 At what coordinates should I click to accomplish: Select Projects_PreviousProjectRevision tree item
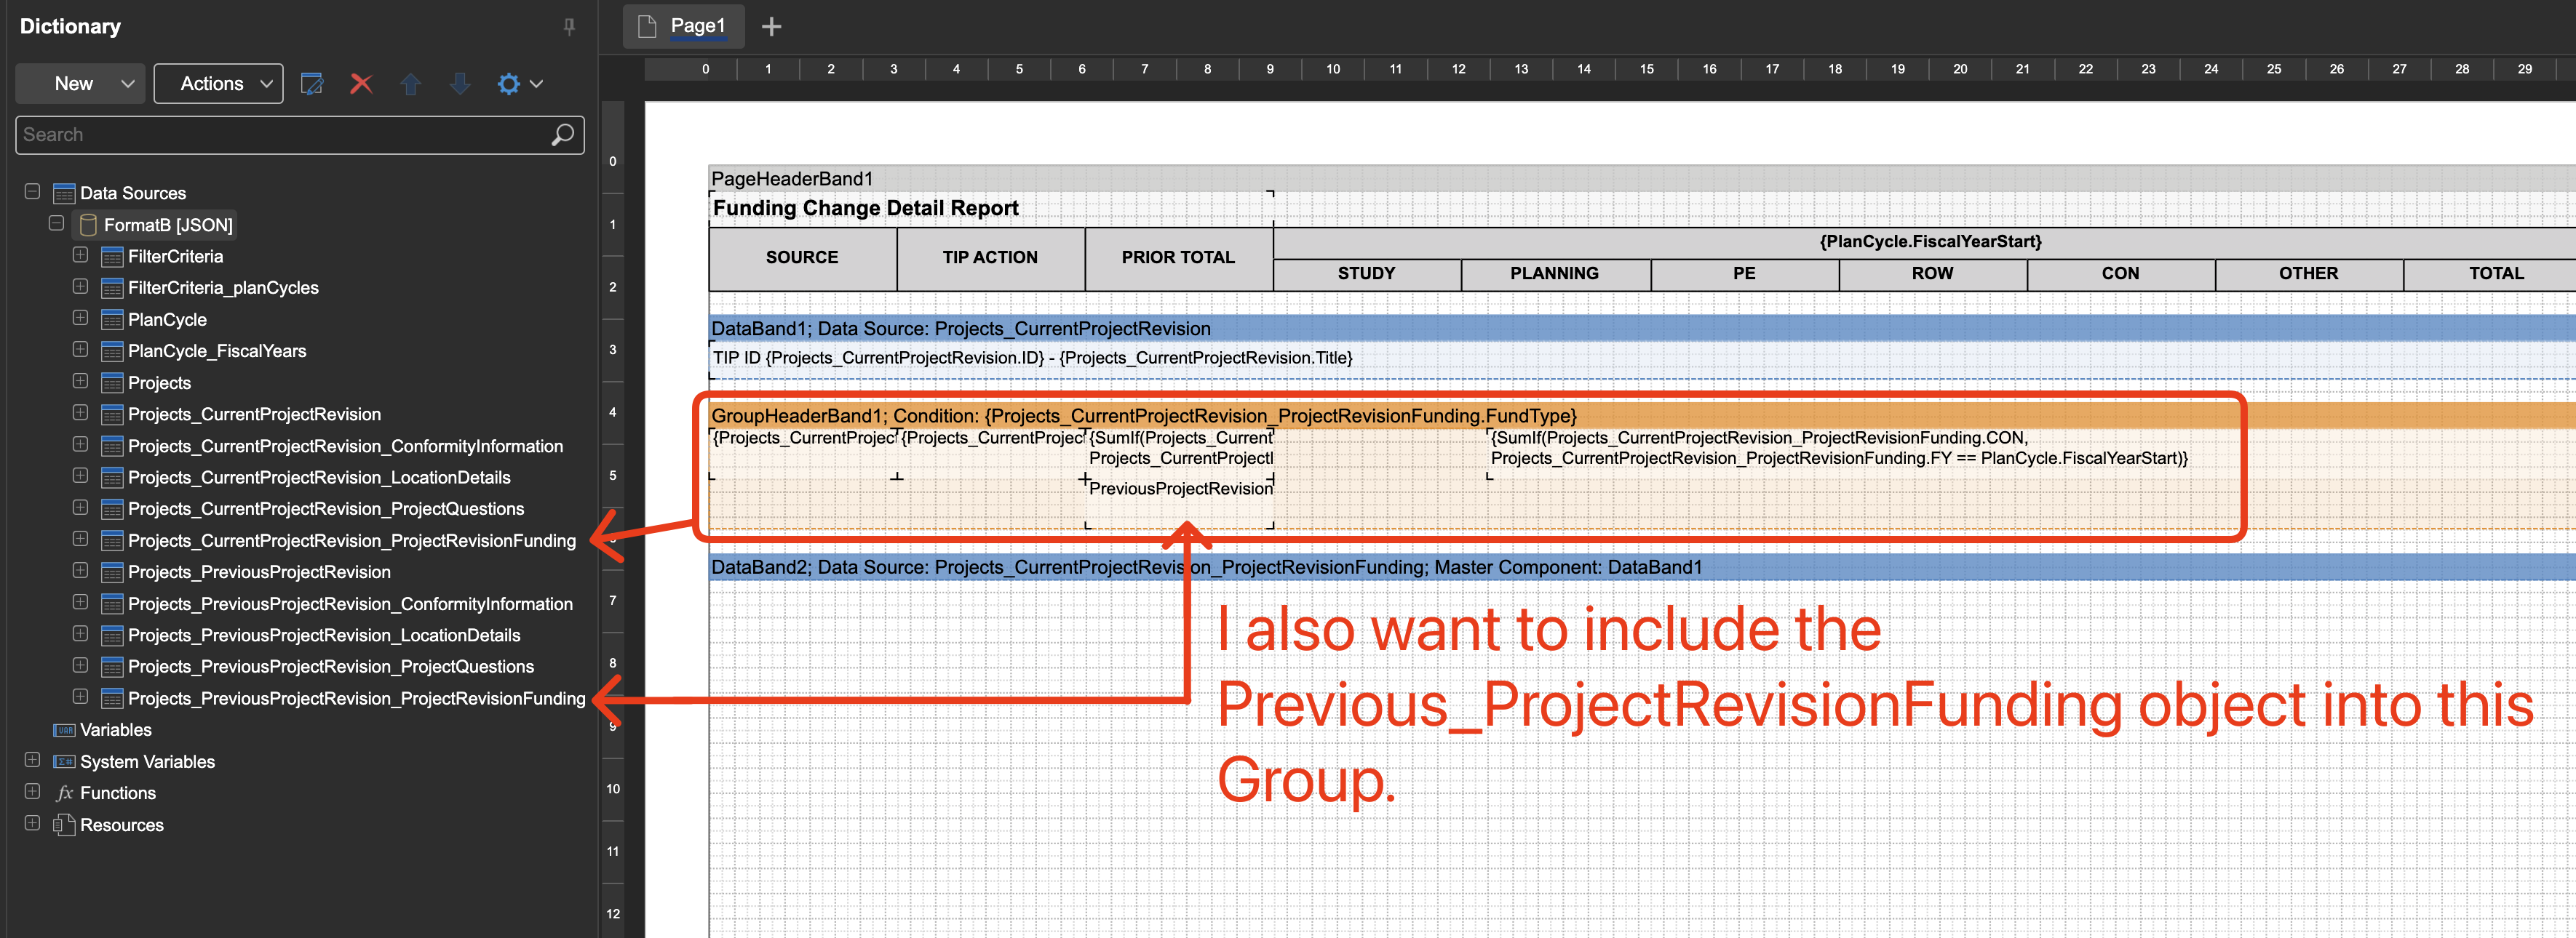(259, 572)
